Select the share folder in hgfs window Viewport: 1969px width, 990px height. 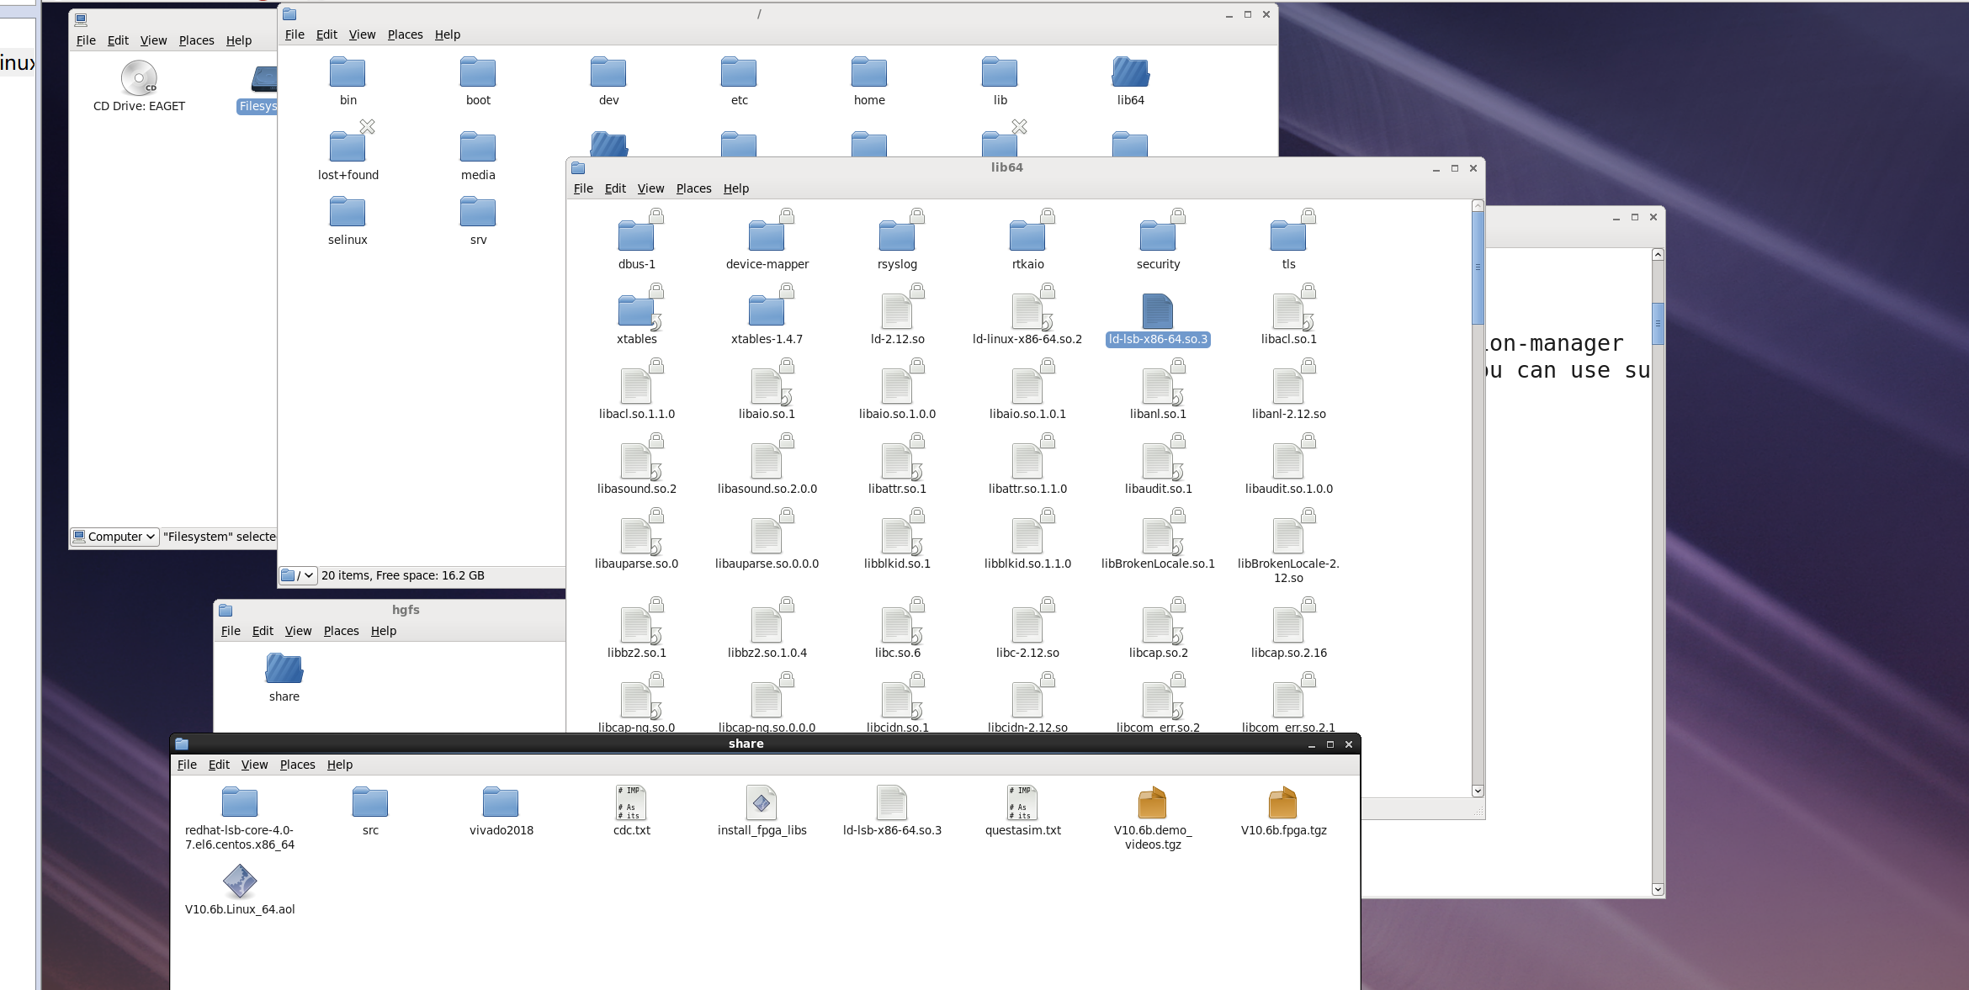284,670
